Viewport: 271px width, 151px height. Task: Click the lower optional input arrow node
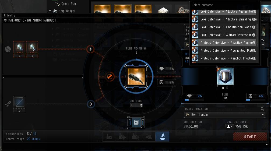[x=91, y=104]
